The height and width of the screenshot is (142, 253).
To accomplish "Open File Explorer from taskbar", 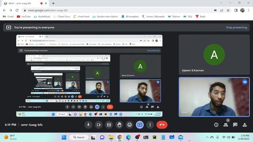I will pos(111,137).
